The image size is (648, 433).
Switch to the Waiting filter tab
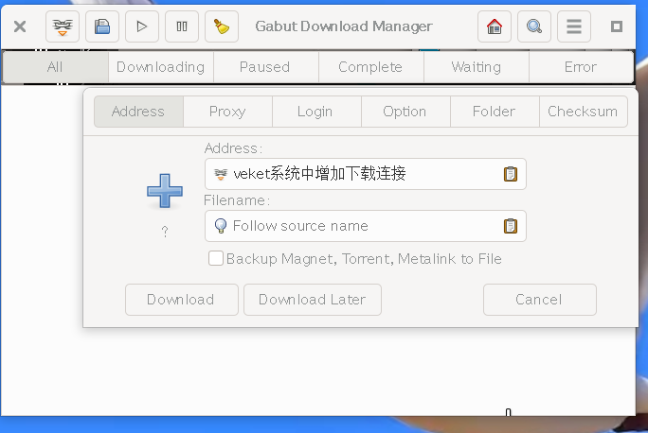[x=477, y=67]
